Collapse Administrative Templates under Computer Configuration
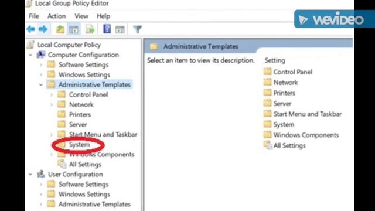The width and height of the screenshot is (375, 211). 41,84
